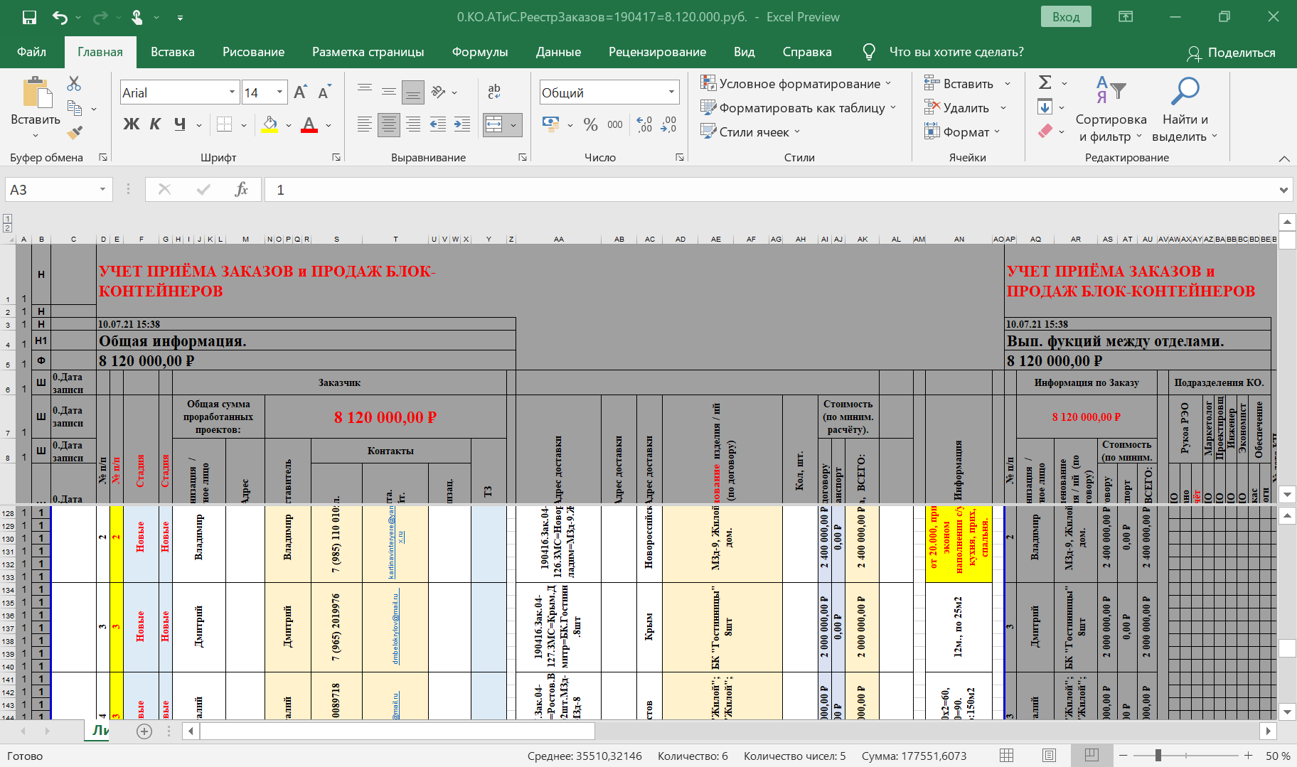
Task: Toggle Merge and Center button
Action: 494,124
